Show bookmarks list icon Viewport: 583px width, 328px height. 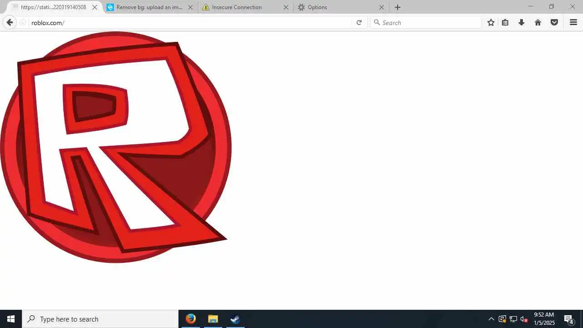point(505,22)
